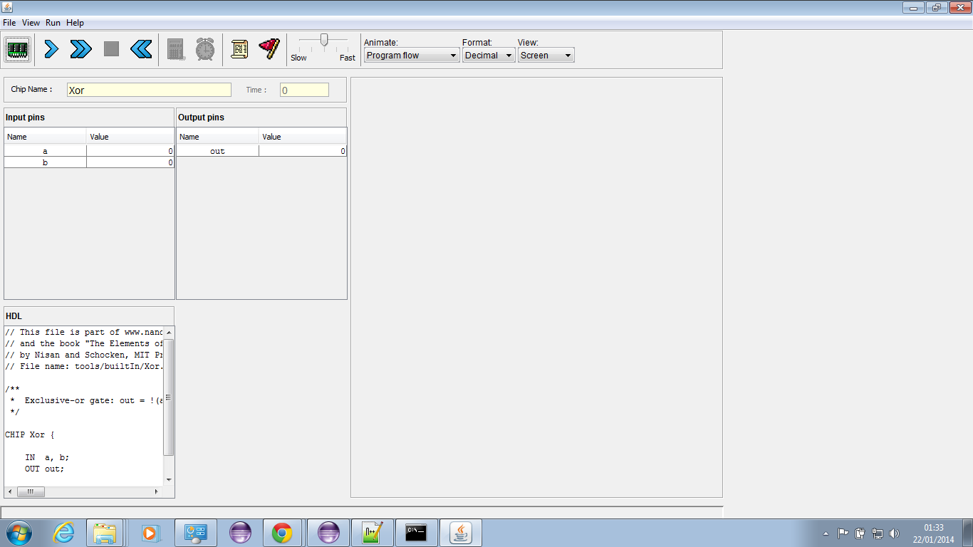Image resolution: width=973 pixels, height=547 pixels.
Task: Open the View dropdown set to Screen
Action: (546, 56)
